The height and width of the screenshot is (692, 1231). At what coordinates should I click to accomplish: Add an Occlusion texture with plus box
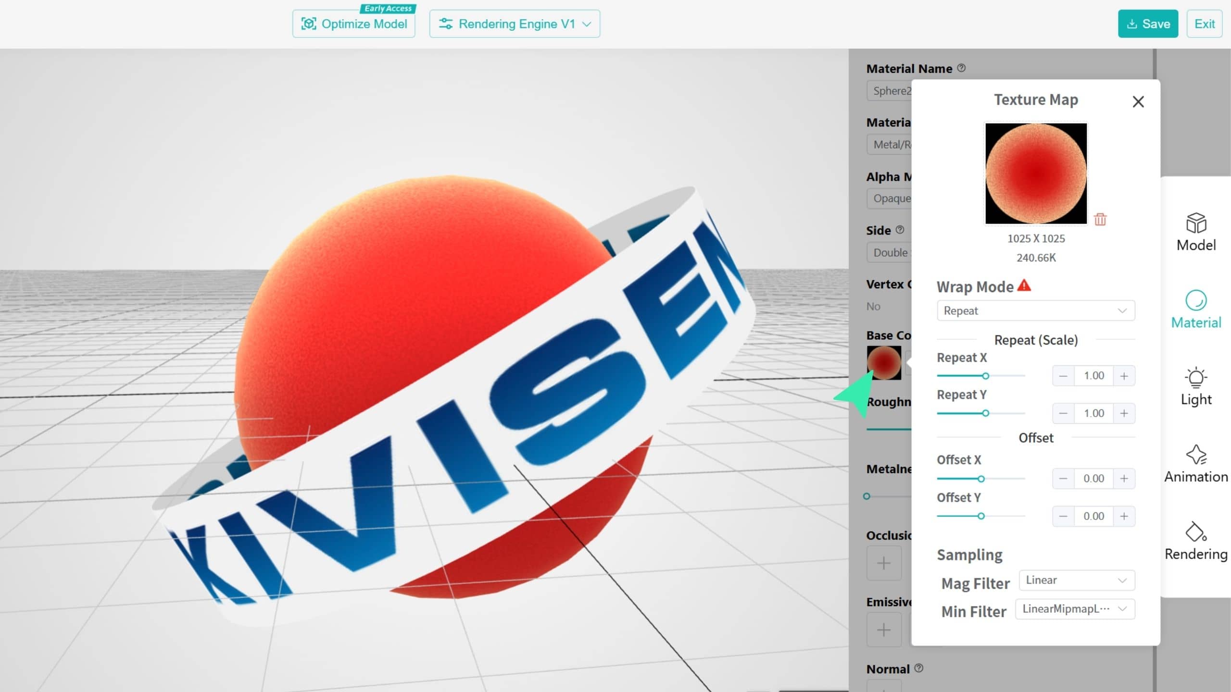click(x=884, y=563)
